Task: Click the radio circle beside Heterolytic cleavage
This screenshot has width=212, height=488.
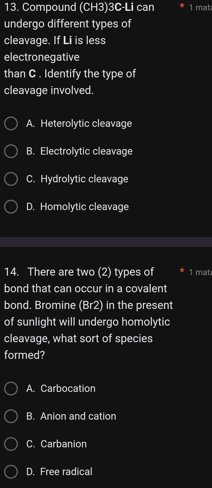Action: click(11, 124)
